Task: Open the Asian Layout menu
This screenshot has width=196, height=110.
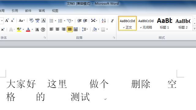Action: tap(94, 20)
